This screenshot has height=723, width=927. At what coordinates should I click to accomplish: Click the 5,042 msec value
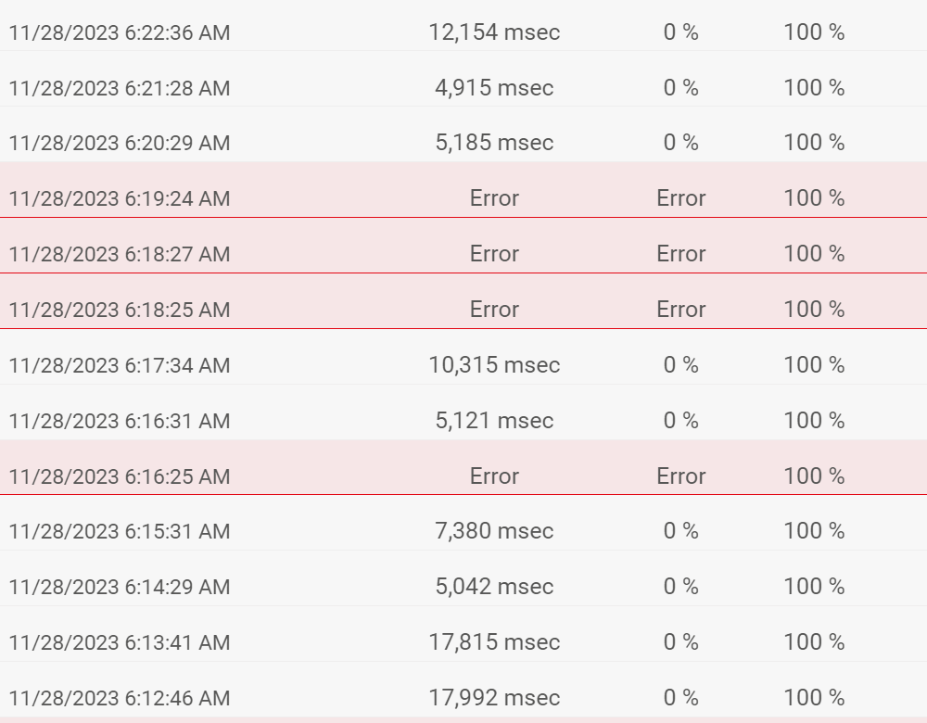(494, 587)
